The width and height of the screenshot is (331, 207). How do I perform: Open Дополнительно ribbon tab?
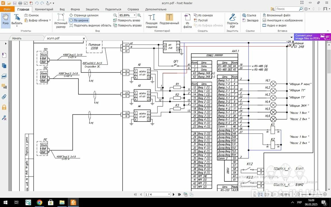pyautogui.click(x=156, y=9)
